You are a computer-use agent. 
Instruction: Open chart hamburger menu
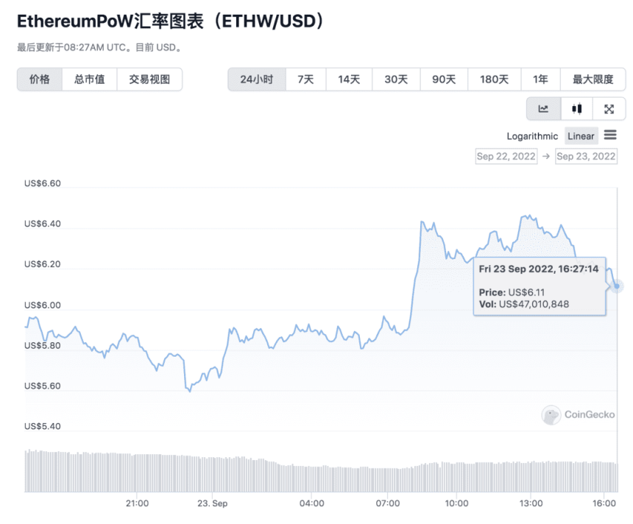(x=609, y=135)
